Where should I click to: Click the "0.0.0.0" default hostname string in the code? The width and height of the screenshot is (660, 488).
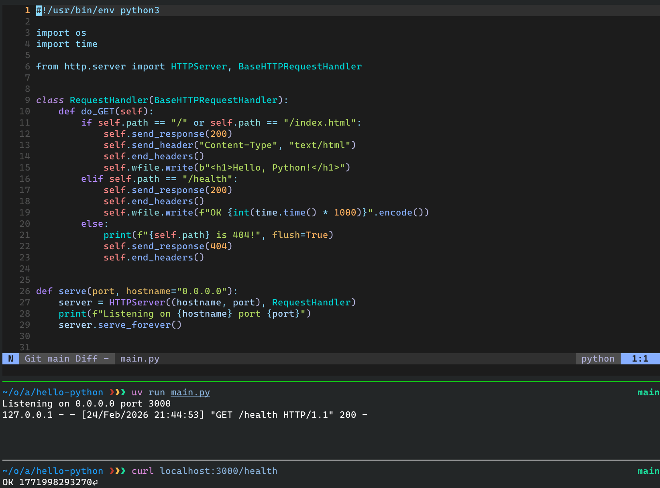click(x=202, y=291)
